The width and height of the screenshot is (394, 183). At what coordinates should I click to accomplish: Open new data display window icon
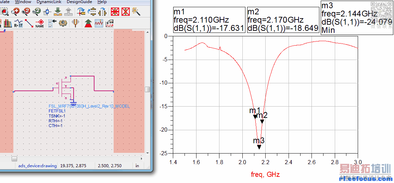coord(99,23)
